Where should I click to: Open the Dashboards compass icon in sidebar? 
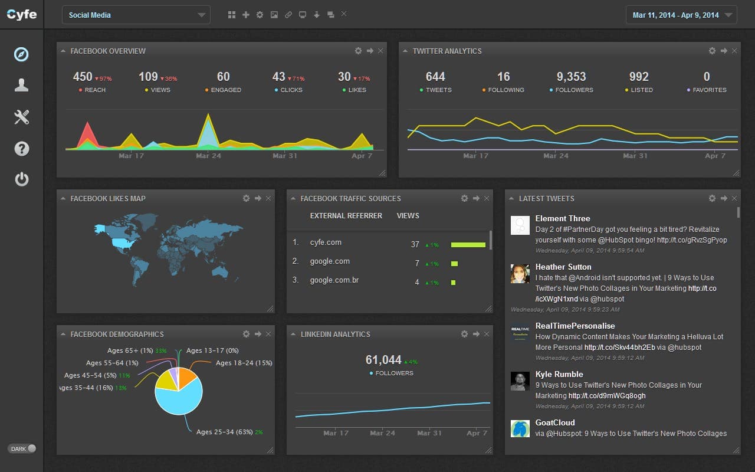click(21, 54)
